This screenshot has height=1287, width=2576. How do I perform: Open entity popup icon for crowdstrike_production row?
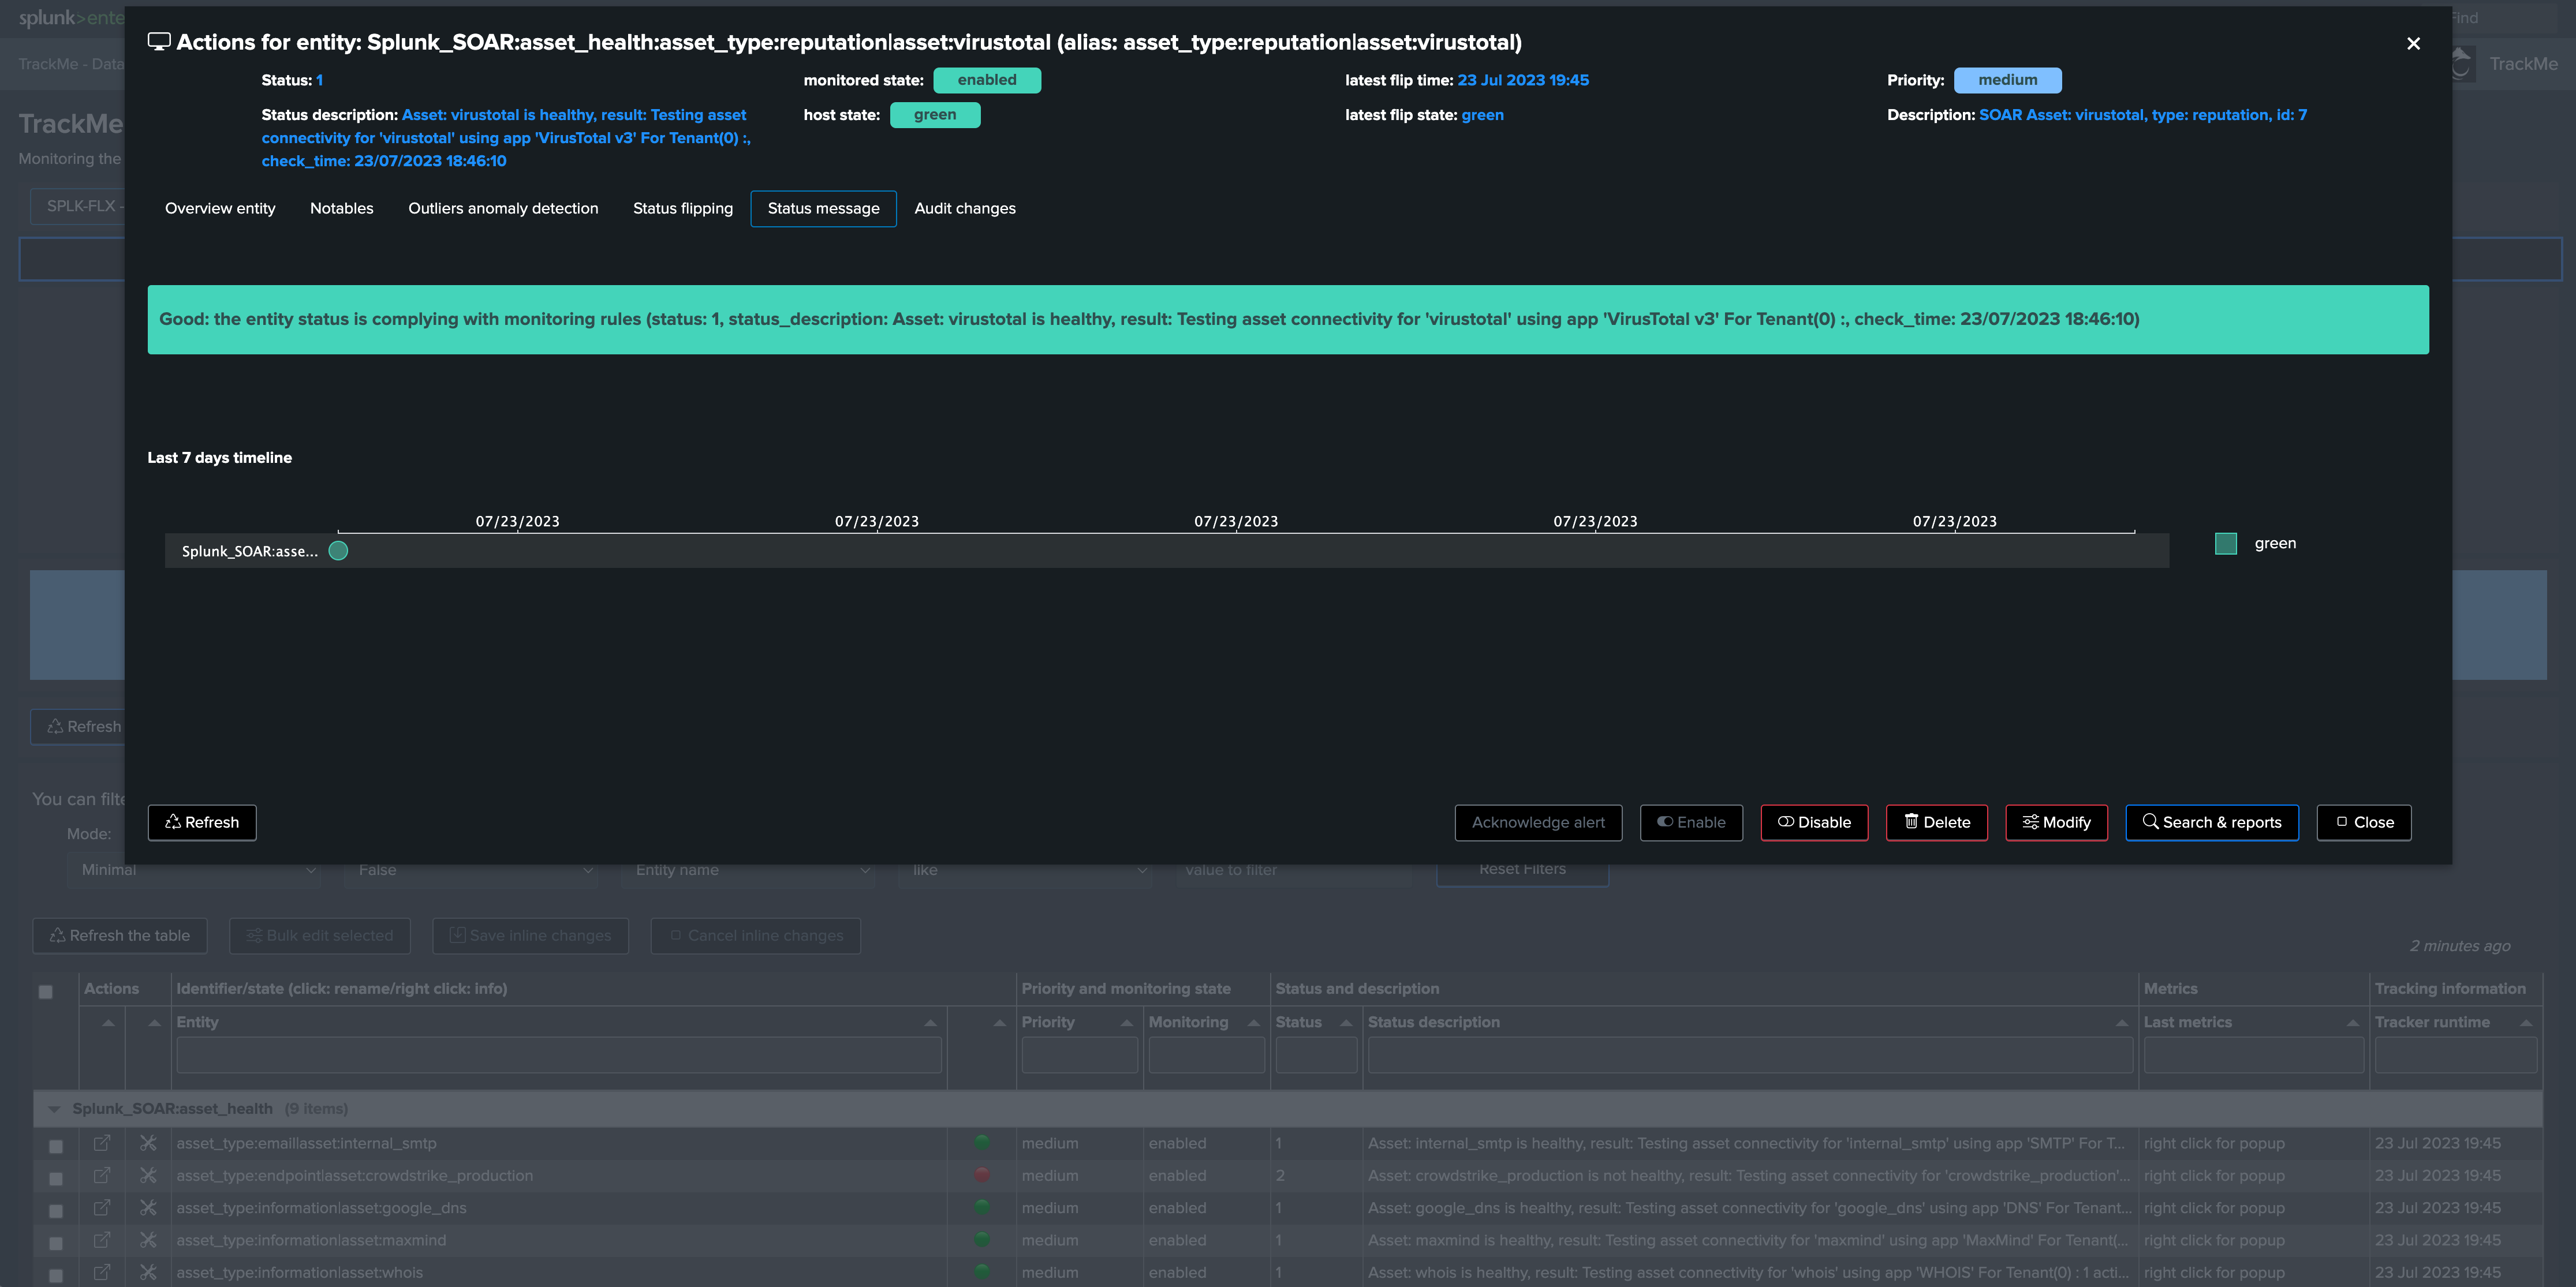(102, 1175)
